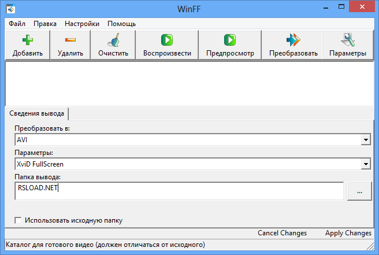Enable Использовать исходную папку checkbox

[x=18, y=220]
